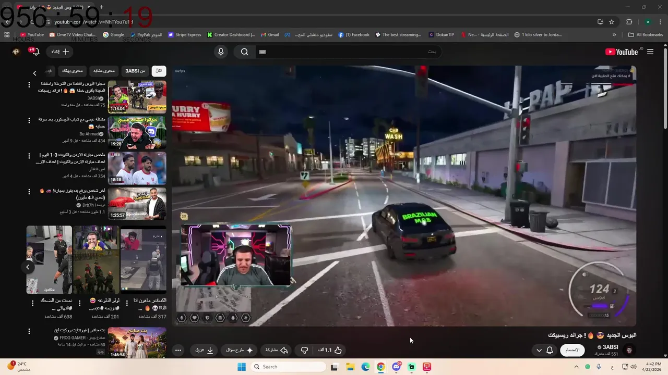The width and height of the screenshot is (668, 375).
Task: Open options menu for FROG GAMER video
Action: [30, 331]
